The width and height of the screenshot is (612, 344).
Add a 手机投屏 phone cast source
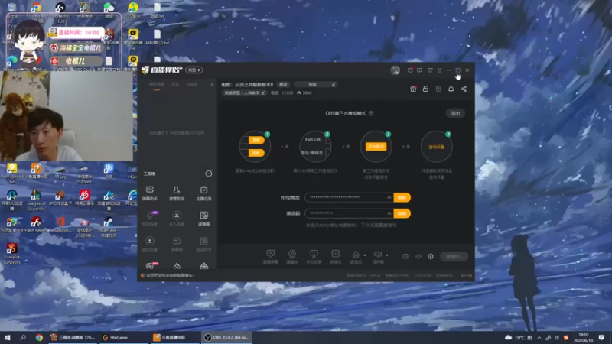314,257
